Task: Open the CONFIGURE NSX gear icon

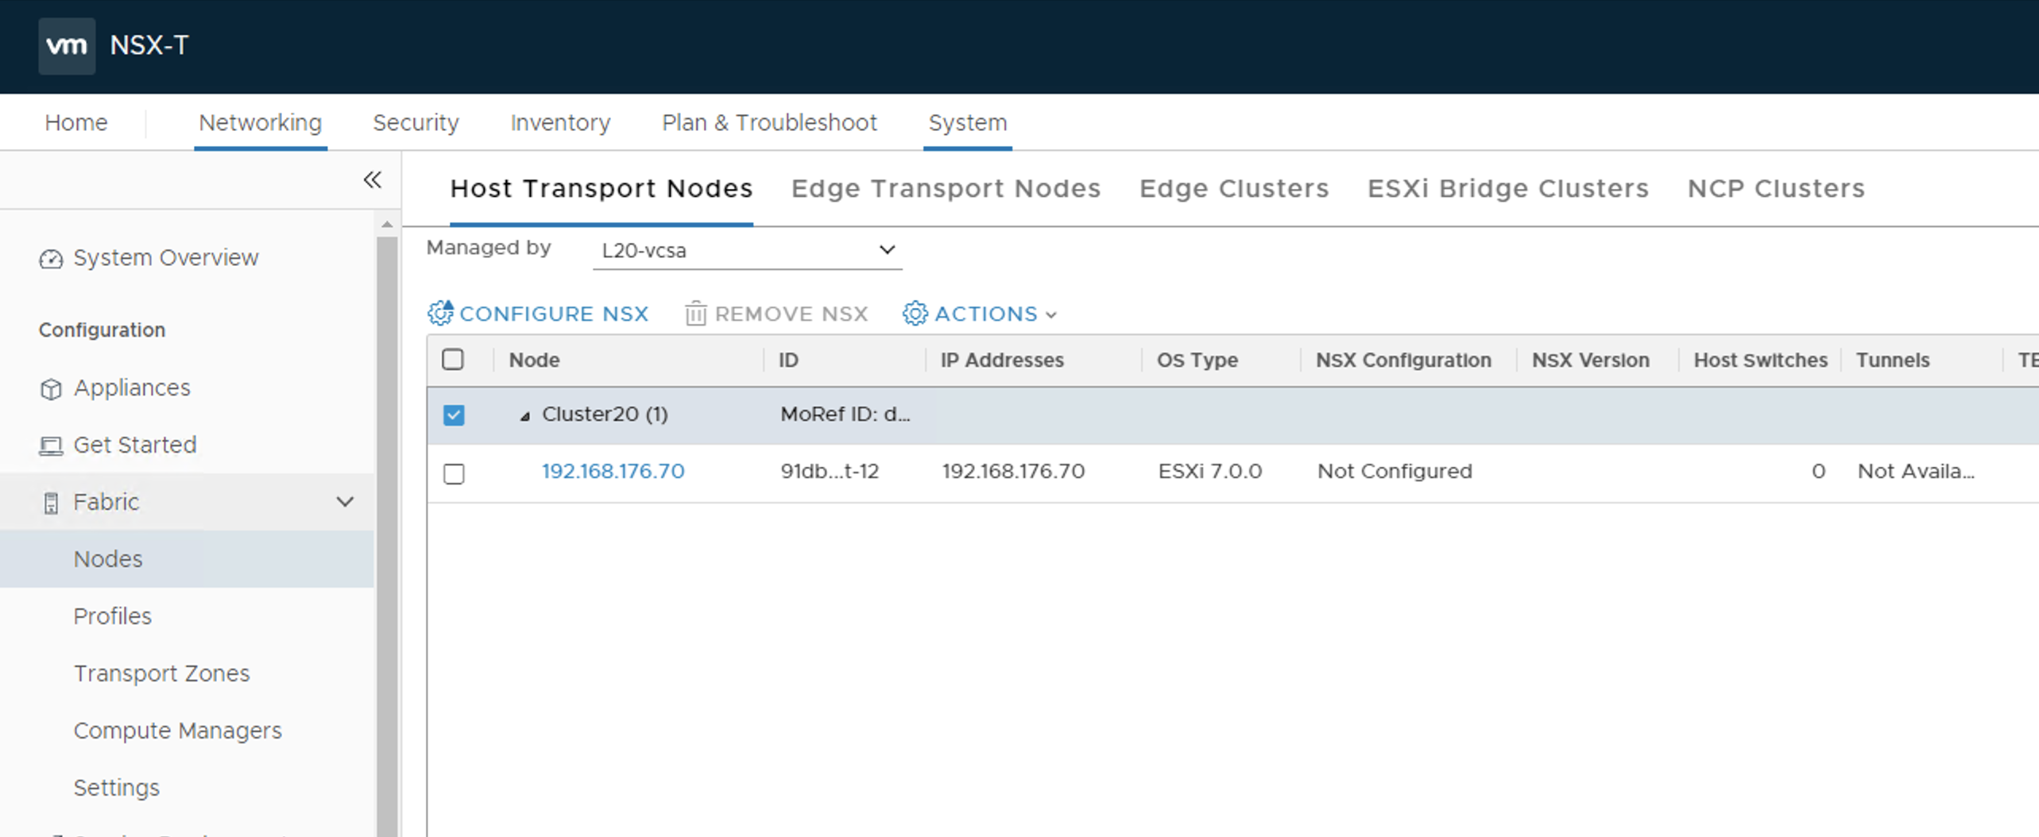Action: pyautogui.click(x=442, y=313)
